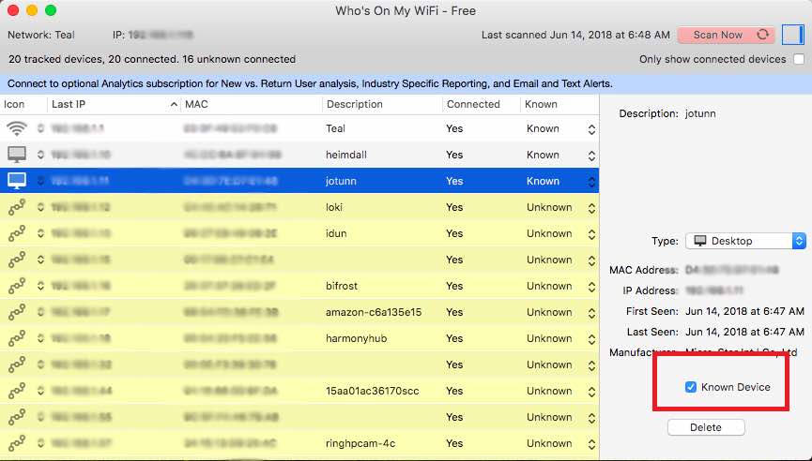The width and height of the screenshot is (812, 461).
Task: Click the desktop icon in jotunn row
Action: click(17, 181)
